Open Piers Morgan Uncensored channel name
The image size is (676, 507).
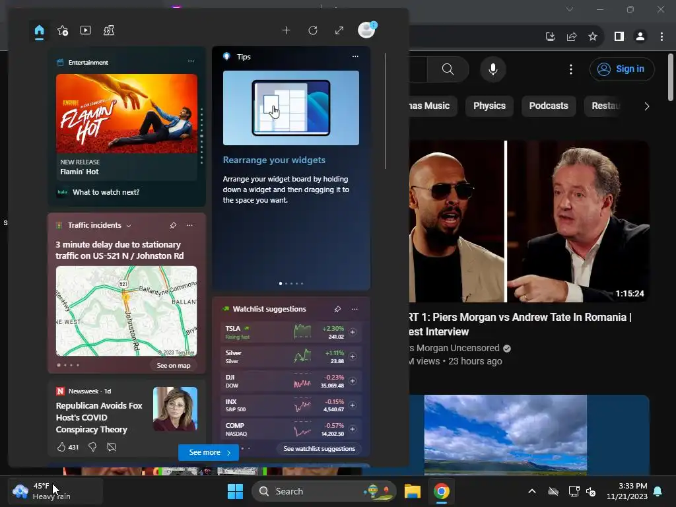(454, 348)
